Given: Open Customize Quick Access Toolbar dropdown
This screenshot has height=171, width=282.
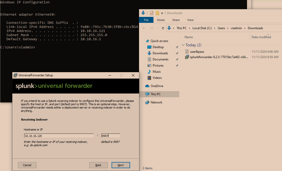Looking at the screenshot, I should tap(162, 13).
